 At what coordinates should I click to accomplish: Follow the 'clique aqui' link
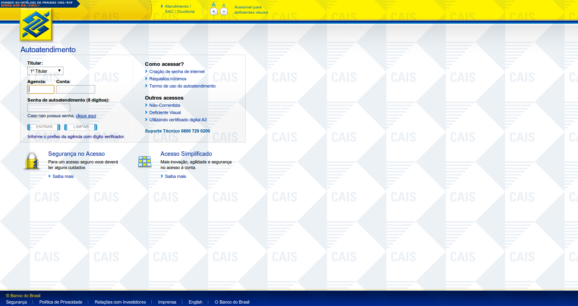coord(86,116)
